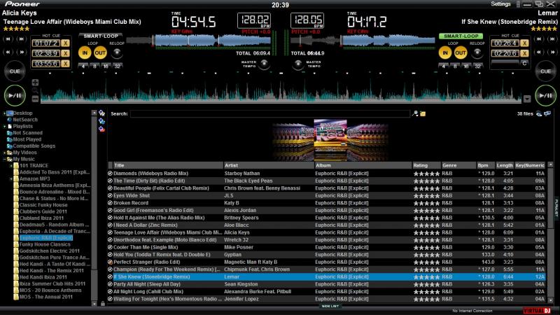Viewport: 560px width, 315px height.
Task: Toggle Master Tempo knob on right deck
Action: 298,64
